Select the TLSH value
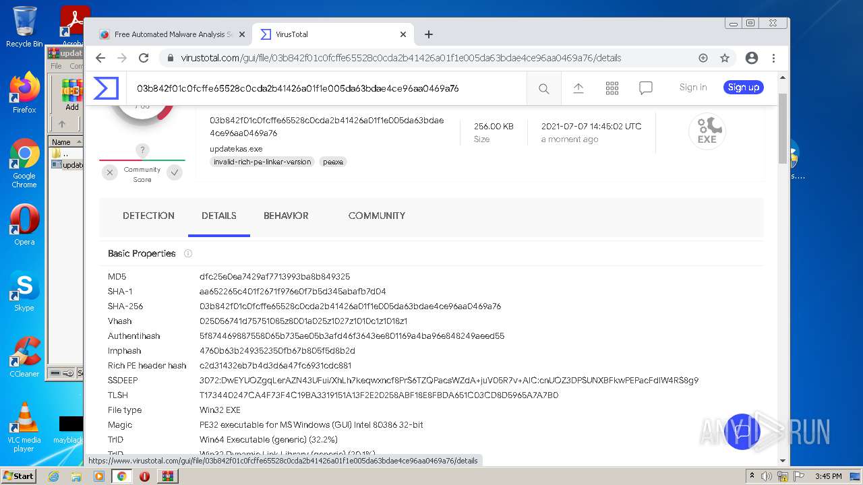This screenshot has height=485, width=863. (x=379, y=395)
